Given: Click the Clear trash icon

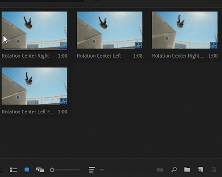Looking at the screenshot, I should 214,170.
